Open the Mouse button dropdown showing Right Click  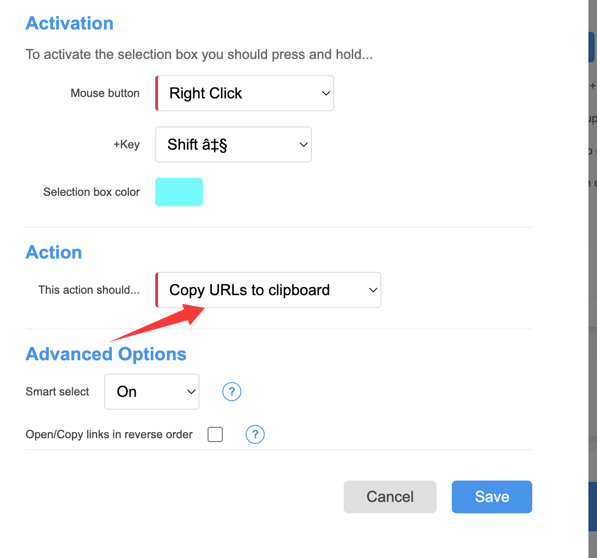[x=245, y=93]
